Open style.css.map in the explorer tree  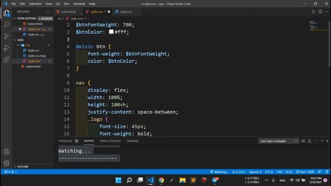[37, 56]
